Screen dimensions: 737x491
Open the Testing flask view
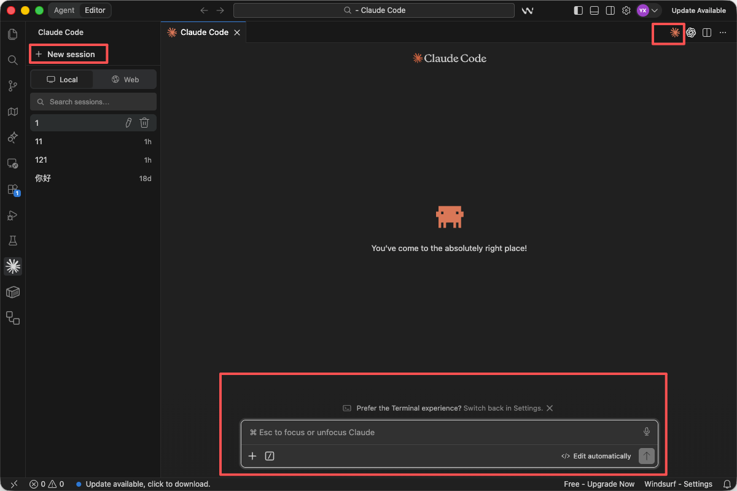point(12,241)
